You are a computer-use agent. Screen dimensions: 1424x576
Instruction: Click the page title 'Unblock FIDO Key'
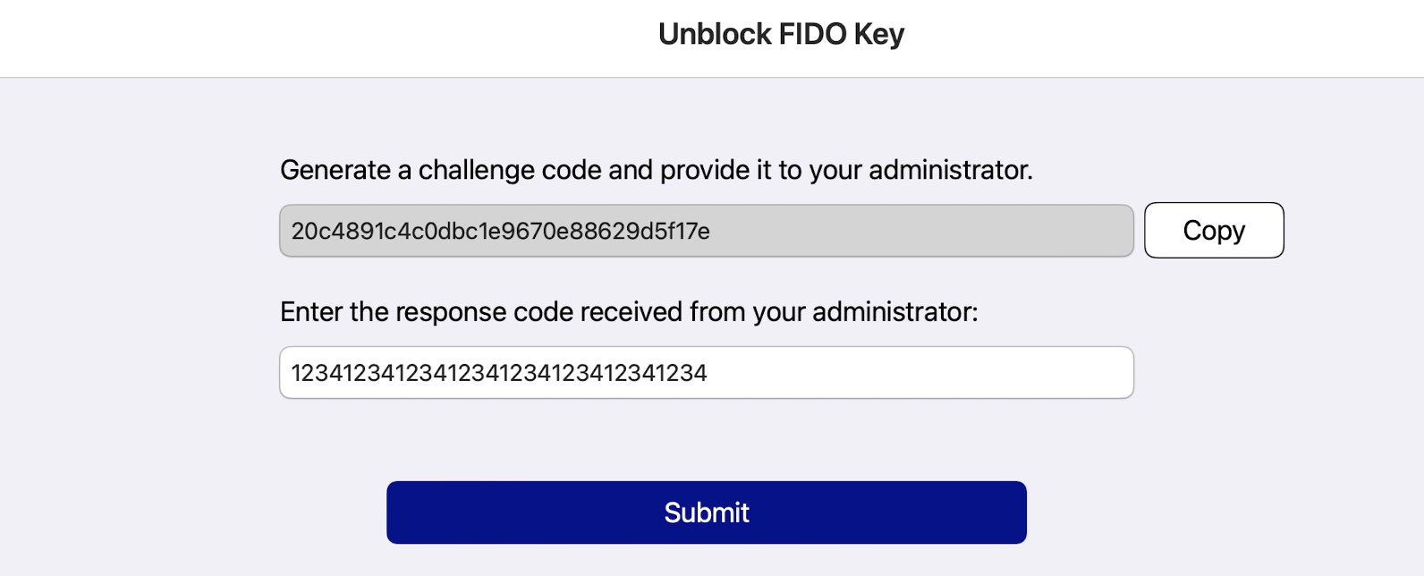781,34
